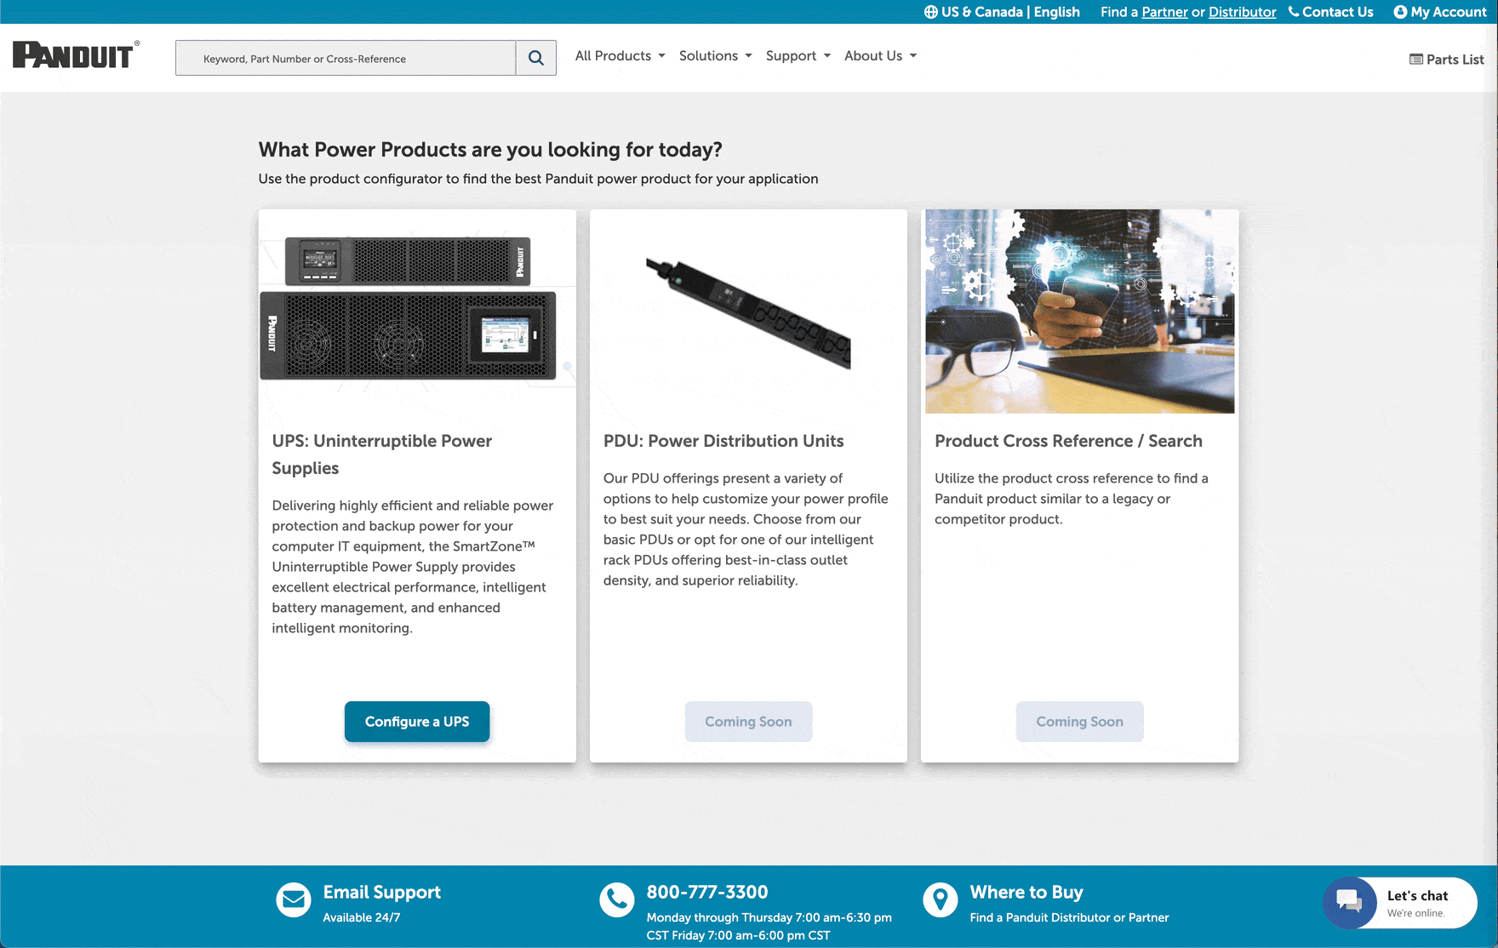The width and height of the screenshot is (1498, 948).
Task: Open the Let's chat bubble icon
Action: click(1350, 902)
